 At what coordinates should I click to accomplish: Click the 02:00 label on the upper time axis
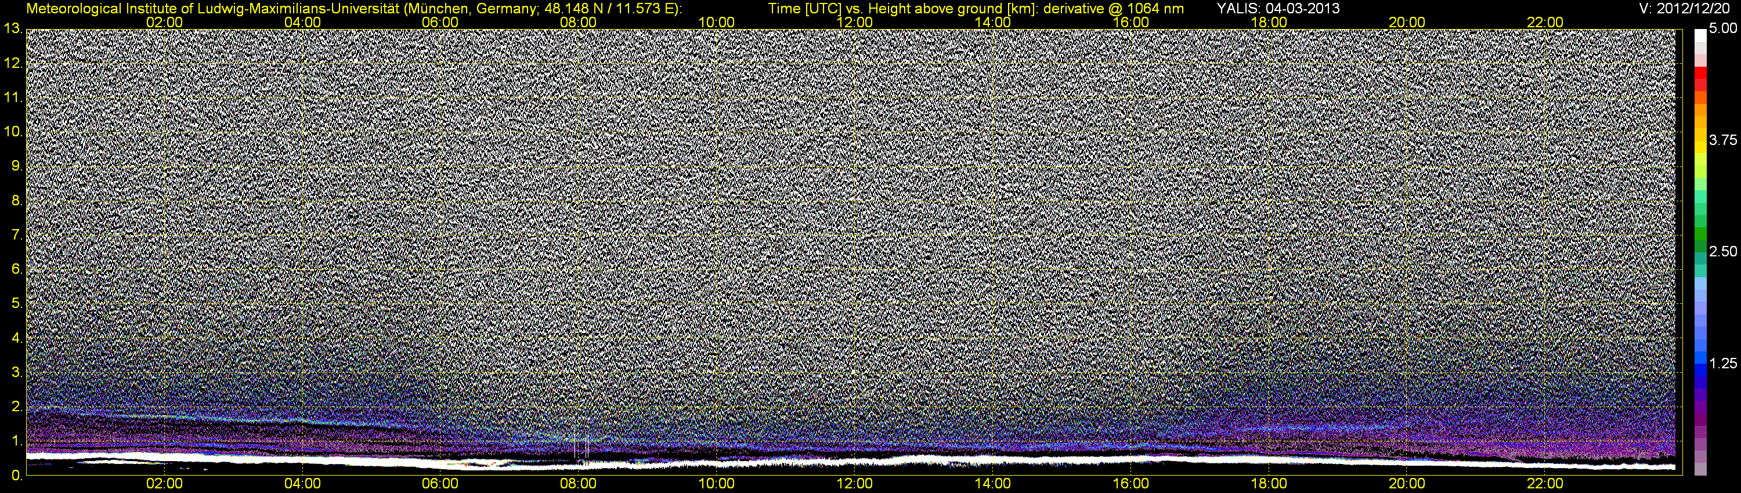tap(164, 22)
